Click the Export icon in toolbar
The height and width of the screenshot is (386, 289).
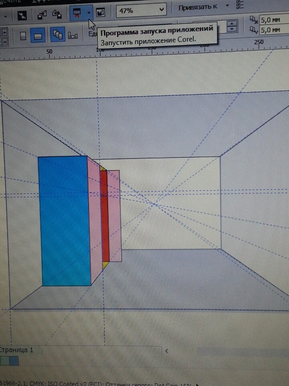click(57, 14)
